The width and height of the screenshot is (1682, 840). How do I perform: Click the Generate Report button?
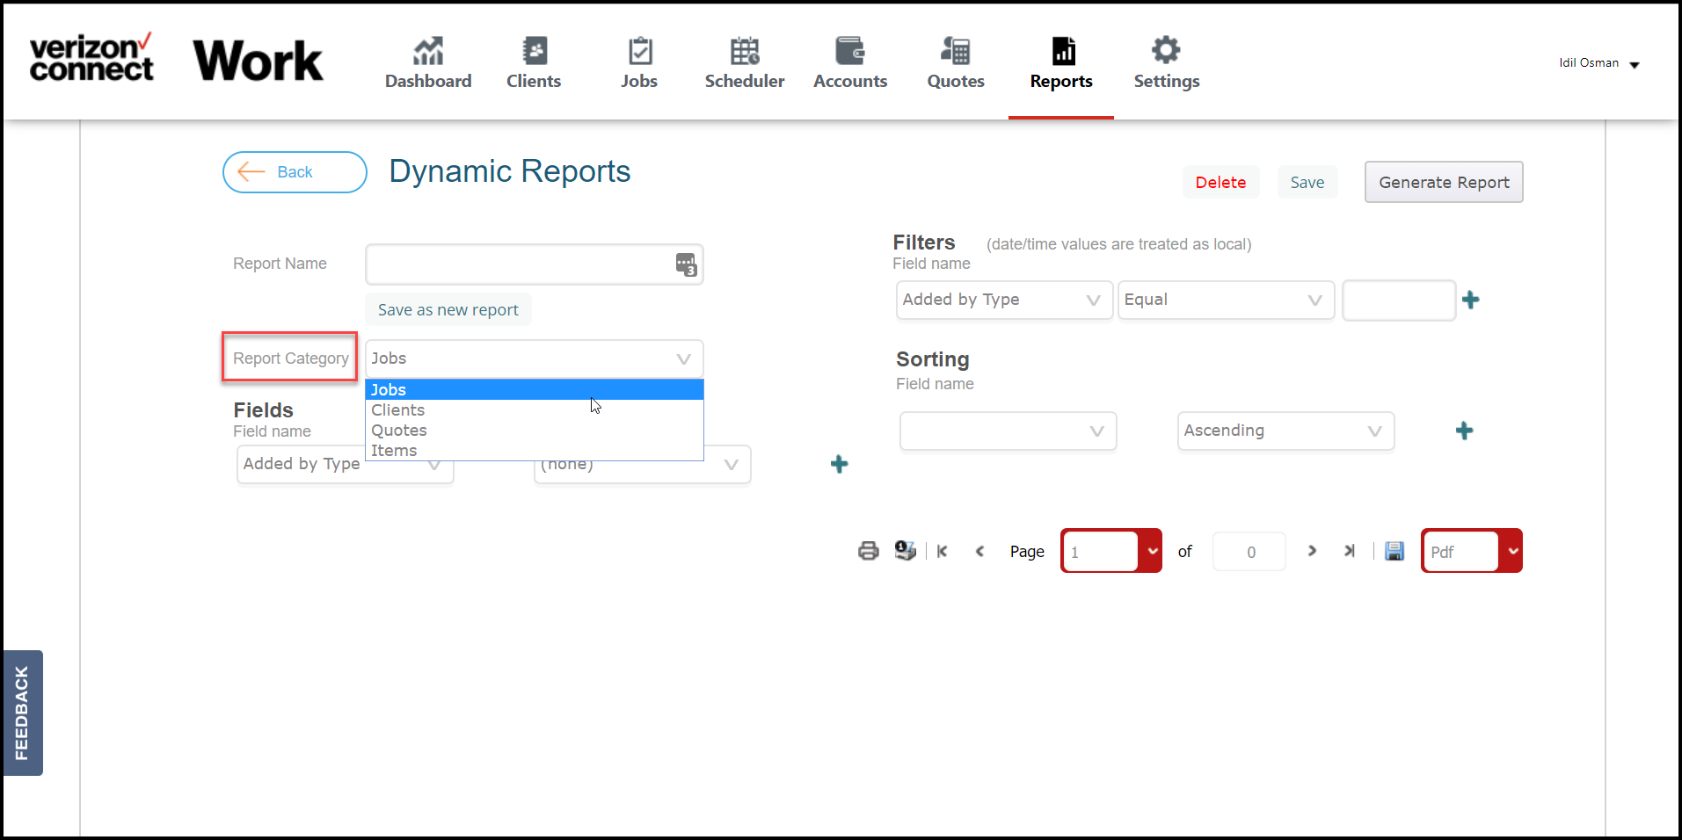pos(1444,182)
